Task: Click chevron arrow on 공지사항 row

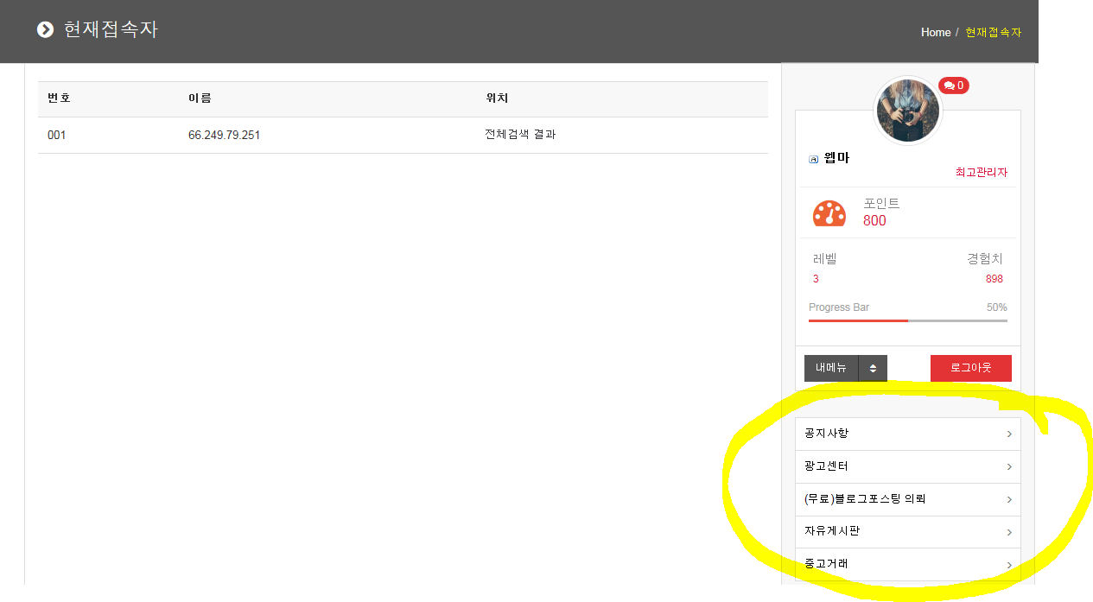Action: pyautogui.click(x=1009, y=434)
